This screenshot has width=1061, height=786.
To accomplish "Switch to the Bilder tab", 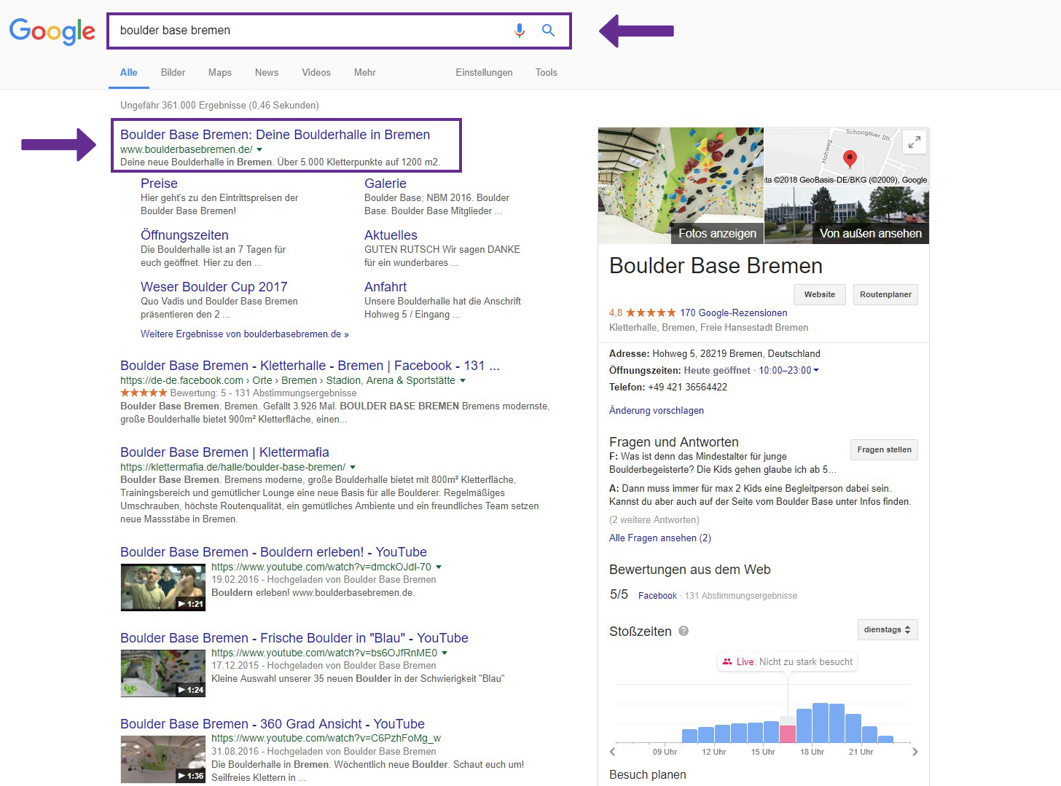I will (x=173, y=72).
